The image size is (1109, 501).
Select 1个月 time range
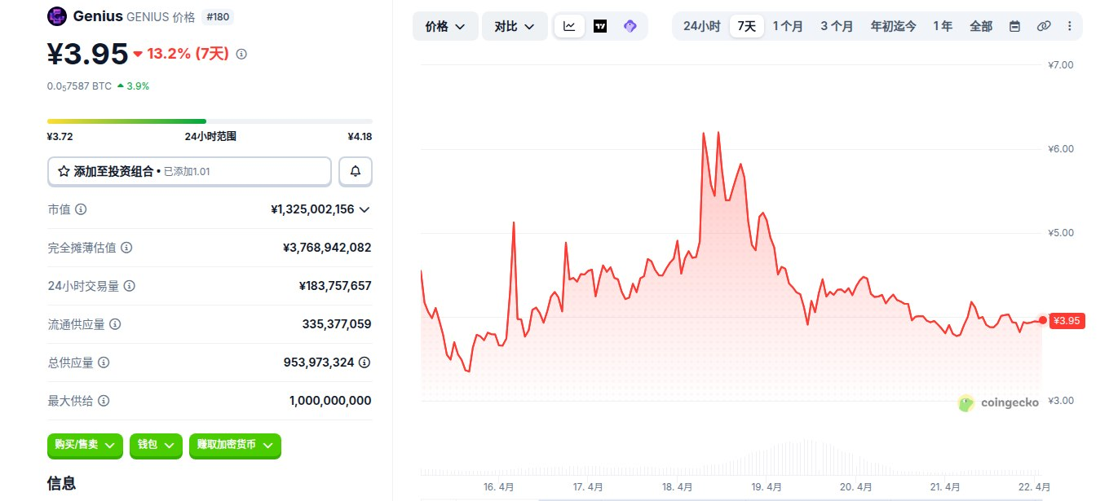(788, 26)
